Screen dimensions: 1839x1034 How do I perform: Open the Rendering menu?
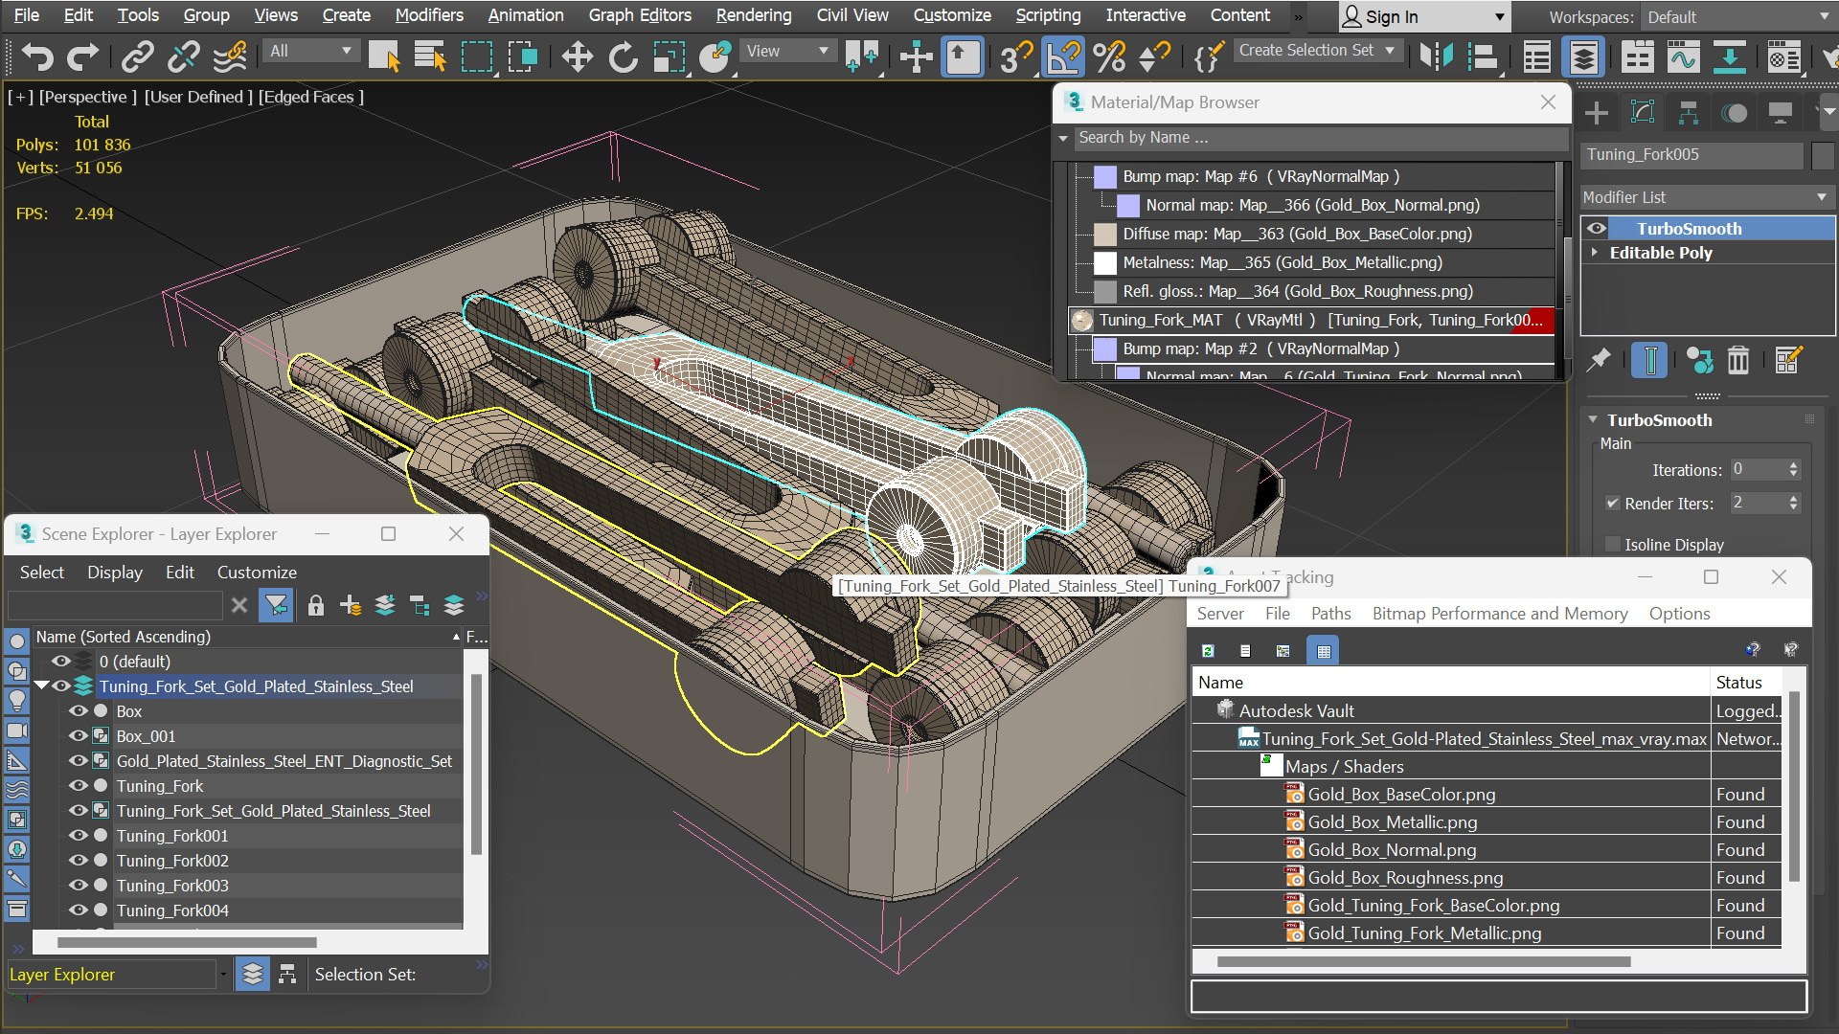click(754, 15)
